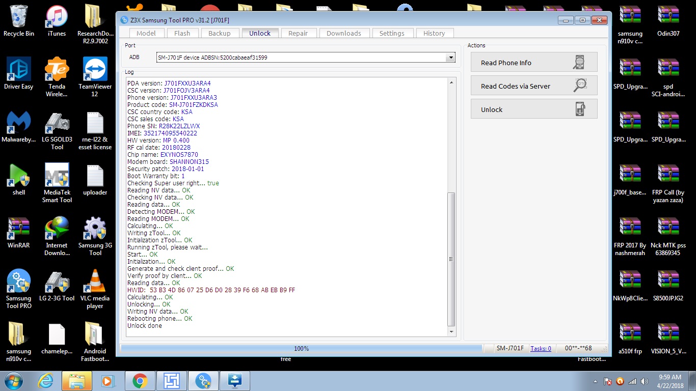Image resolution: width=696 pixels, height=391 pixels.
Task: Show hidden system tray icons
Action: click(x=596, y=381)
